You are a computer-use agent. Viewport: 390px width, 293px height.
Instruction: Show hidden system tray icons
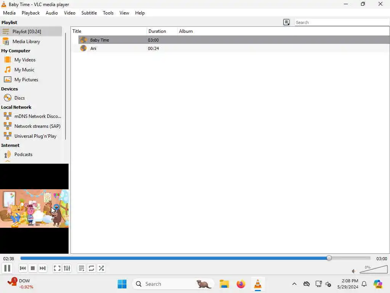coord(294,284)
